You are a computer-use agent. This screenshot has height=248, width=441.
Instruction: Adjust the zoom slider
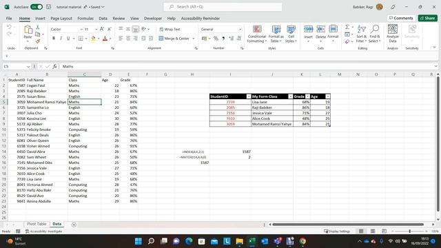coord(410,231)
